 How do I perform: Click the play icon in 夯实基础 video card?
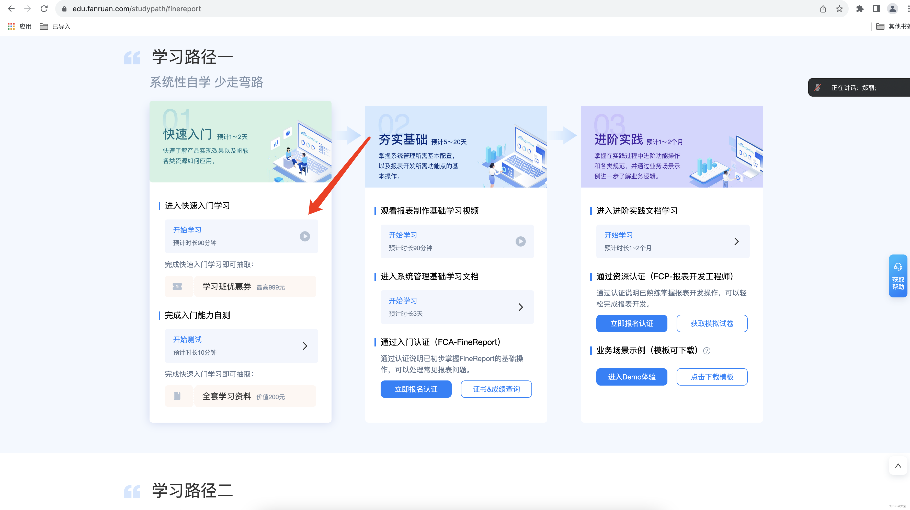(520, 241)
